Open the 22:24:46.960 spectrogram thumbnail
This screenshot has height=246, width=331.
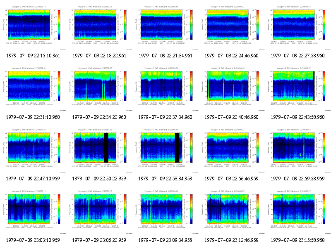232,27
